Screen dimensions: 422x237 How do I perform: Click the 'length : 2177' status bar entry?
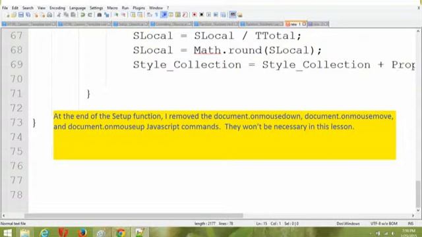[x=205, y=224]
